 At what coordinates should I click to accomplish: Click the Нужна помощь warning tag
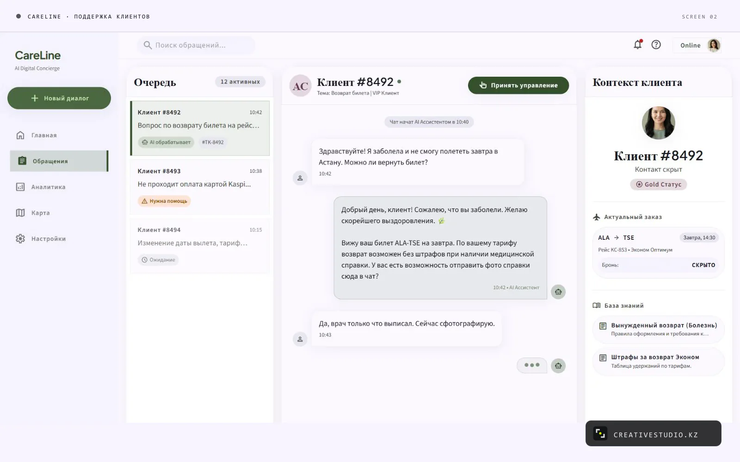[164, 201]
